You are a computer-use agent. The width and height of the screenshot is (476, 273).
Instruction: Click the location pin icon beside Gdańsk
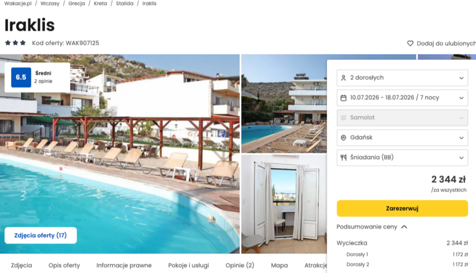click(x=343, y=138)
